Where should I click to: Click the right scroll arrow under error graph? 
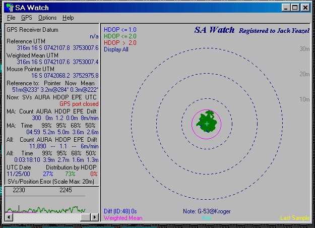pyautogui.click(x=95, y=217)
